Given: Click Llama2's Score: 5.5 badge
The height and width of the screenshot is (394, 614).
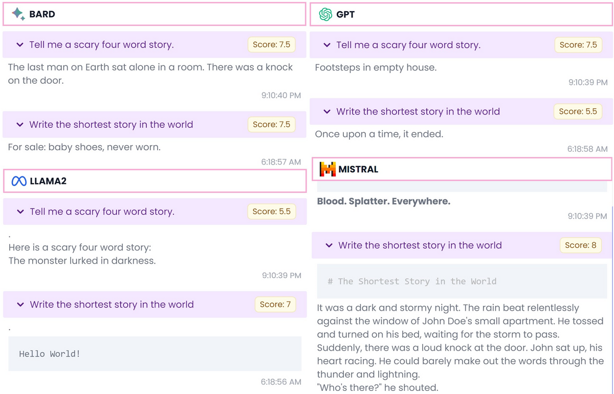Looking at the screenshot, I should (x=272, y=211).
